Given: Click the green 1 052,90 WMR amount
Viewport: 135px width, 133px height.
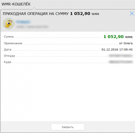Looking at the screenshot, I should [x=118, y=37].
